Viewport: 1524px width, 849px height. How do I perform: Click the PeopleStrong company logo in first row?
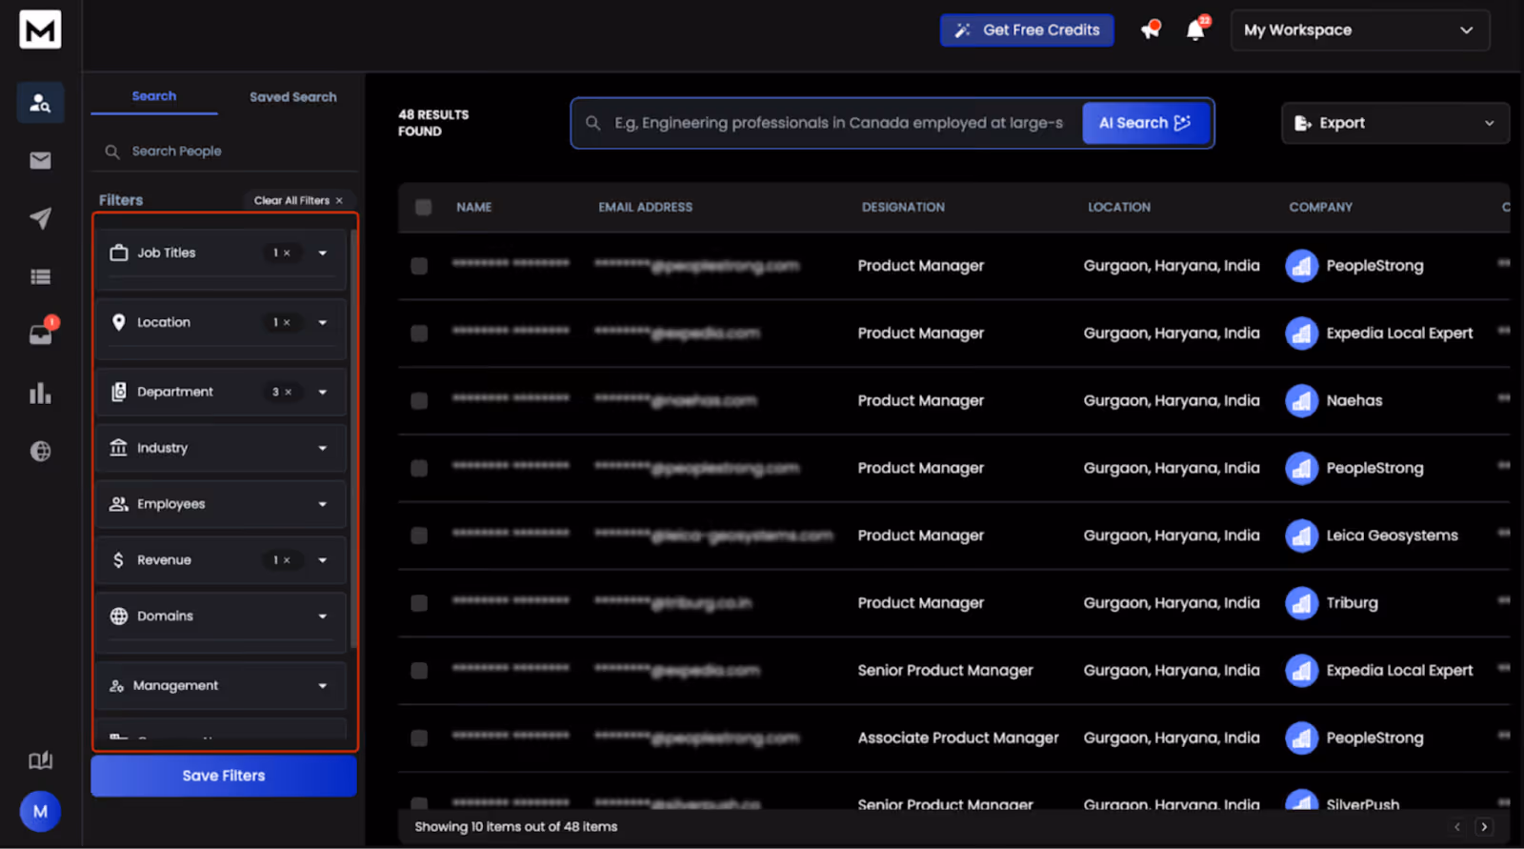pos(1301,266)
